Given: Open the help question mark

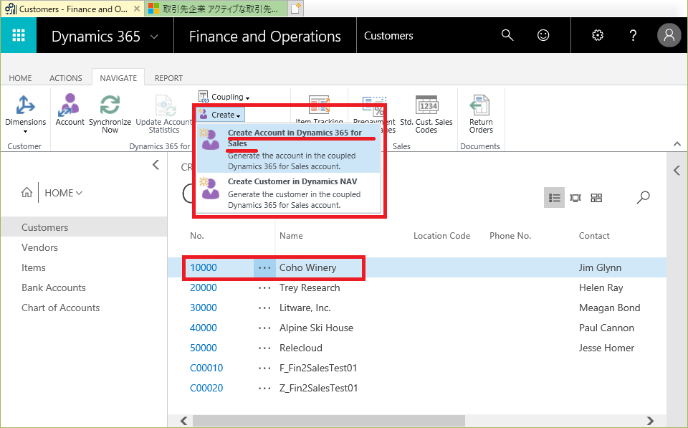Looking at the screenshot, I should [x=633, y=35].
